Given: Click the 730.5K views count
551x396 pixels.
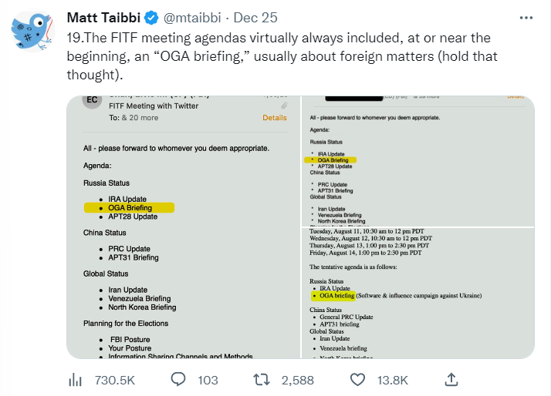Looking at the screenshot, I should click(x=114, y=380).
